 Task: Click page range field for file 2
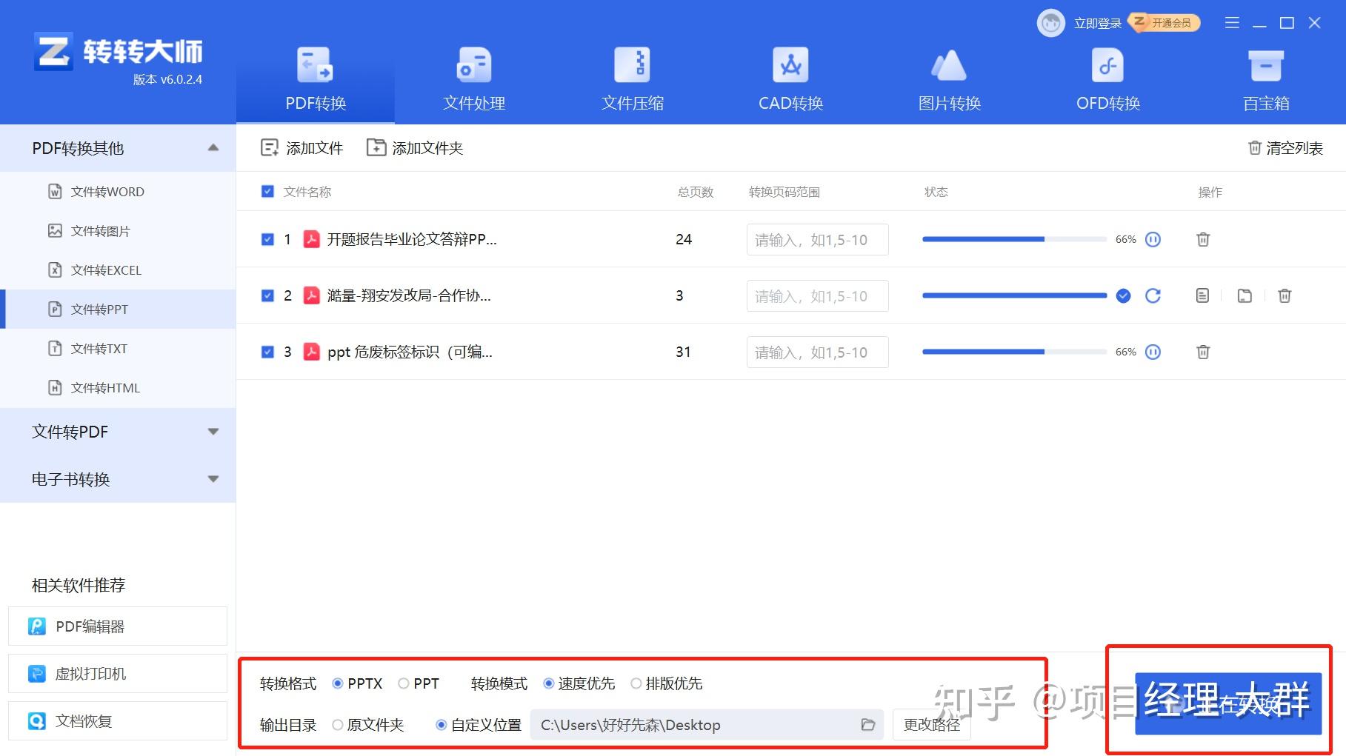pos(817,296)
